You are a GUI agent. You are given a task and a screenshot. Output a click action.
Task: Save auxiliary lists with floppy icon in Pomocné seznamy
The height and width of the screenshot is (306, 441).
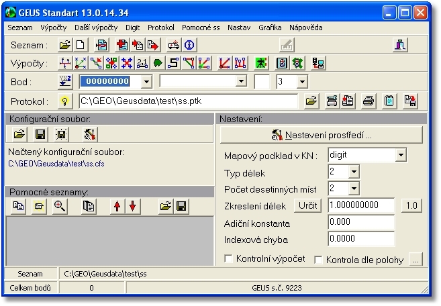[181, 207]
